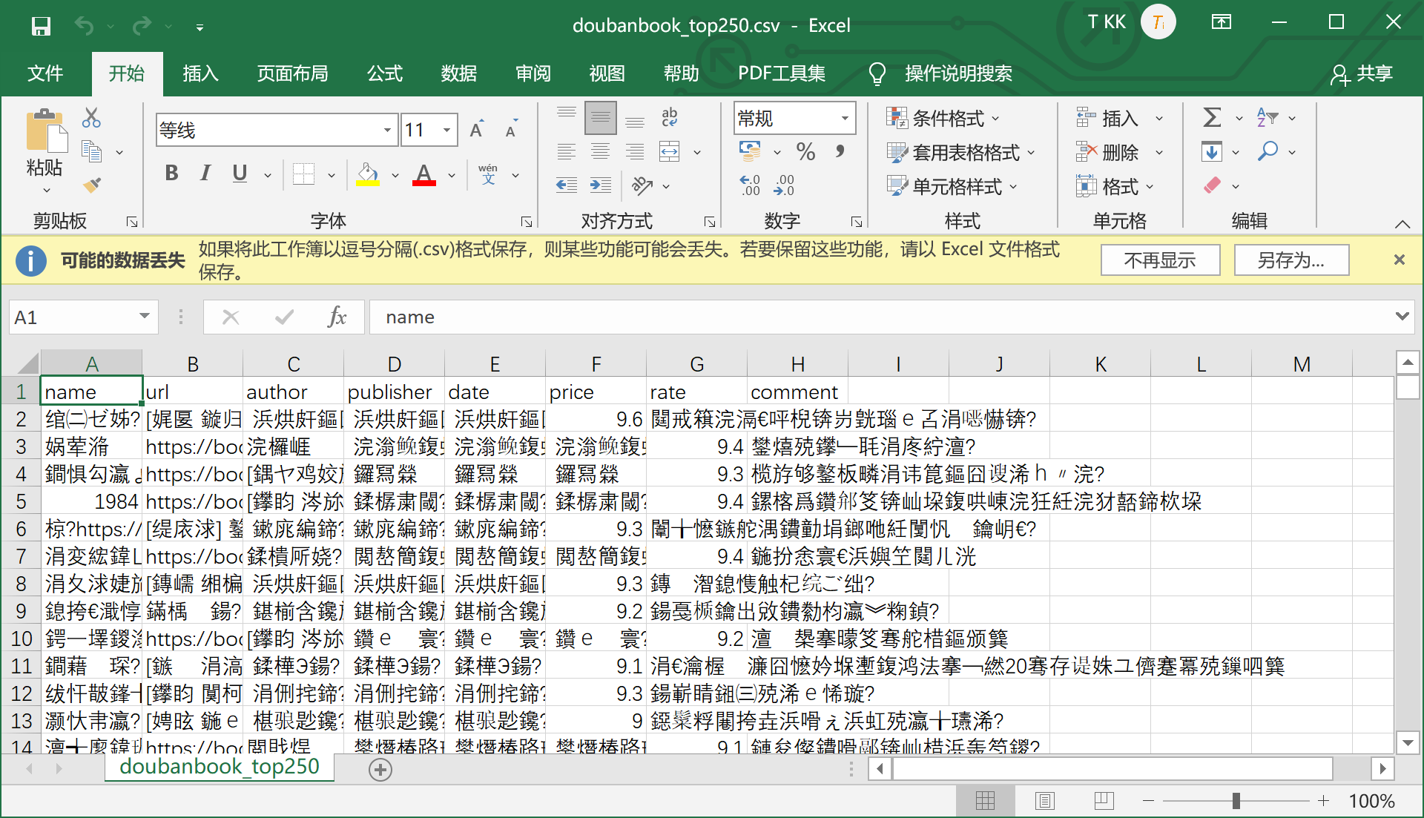Click the 另存为... button in warning bar

1290,260
